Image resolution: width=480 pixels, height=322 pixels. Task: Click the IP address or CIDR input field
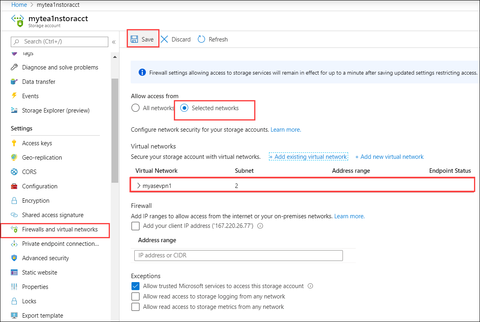(239, 255)
